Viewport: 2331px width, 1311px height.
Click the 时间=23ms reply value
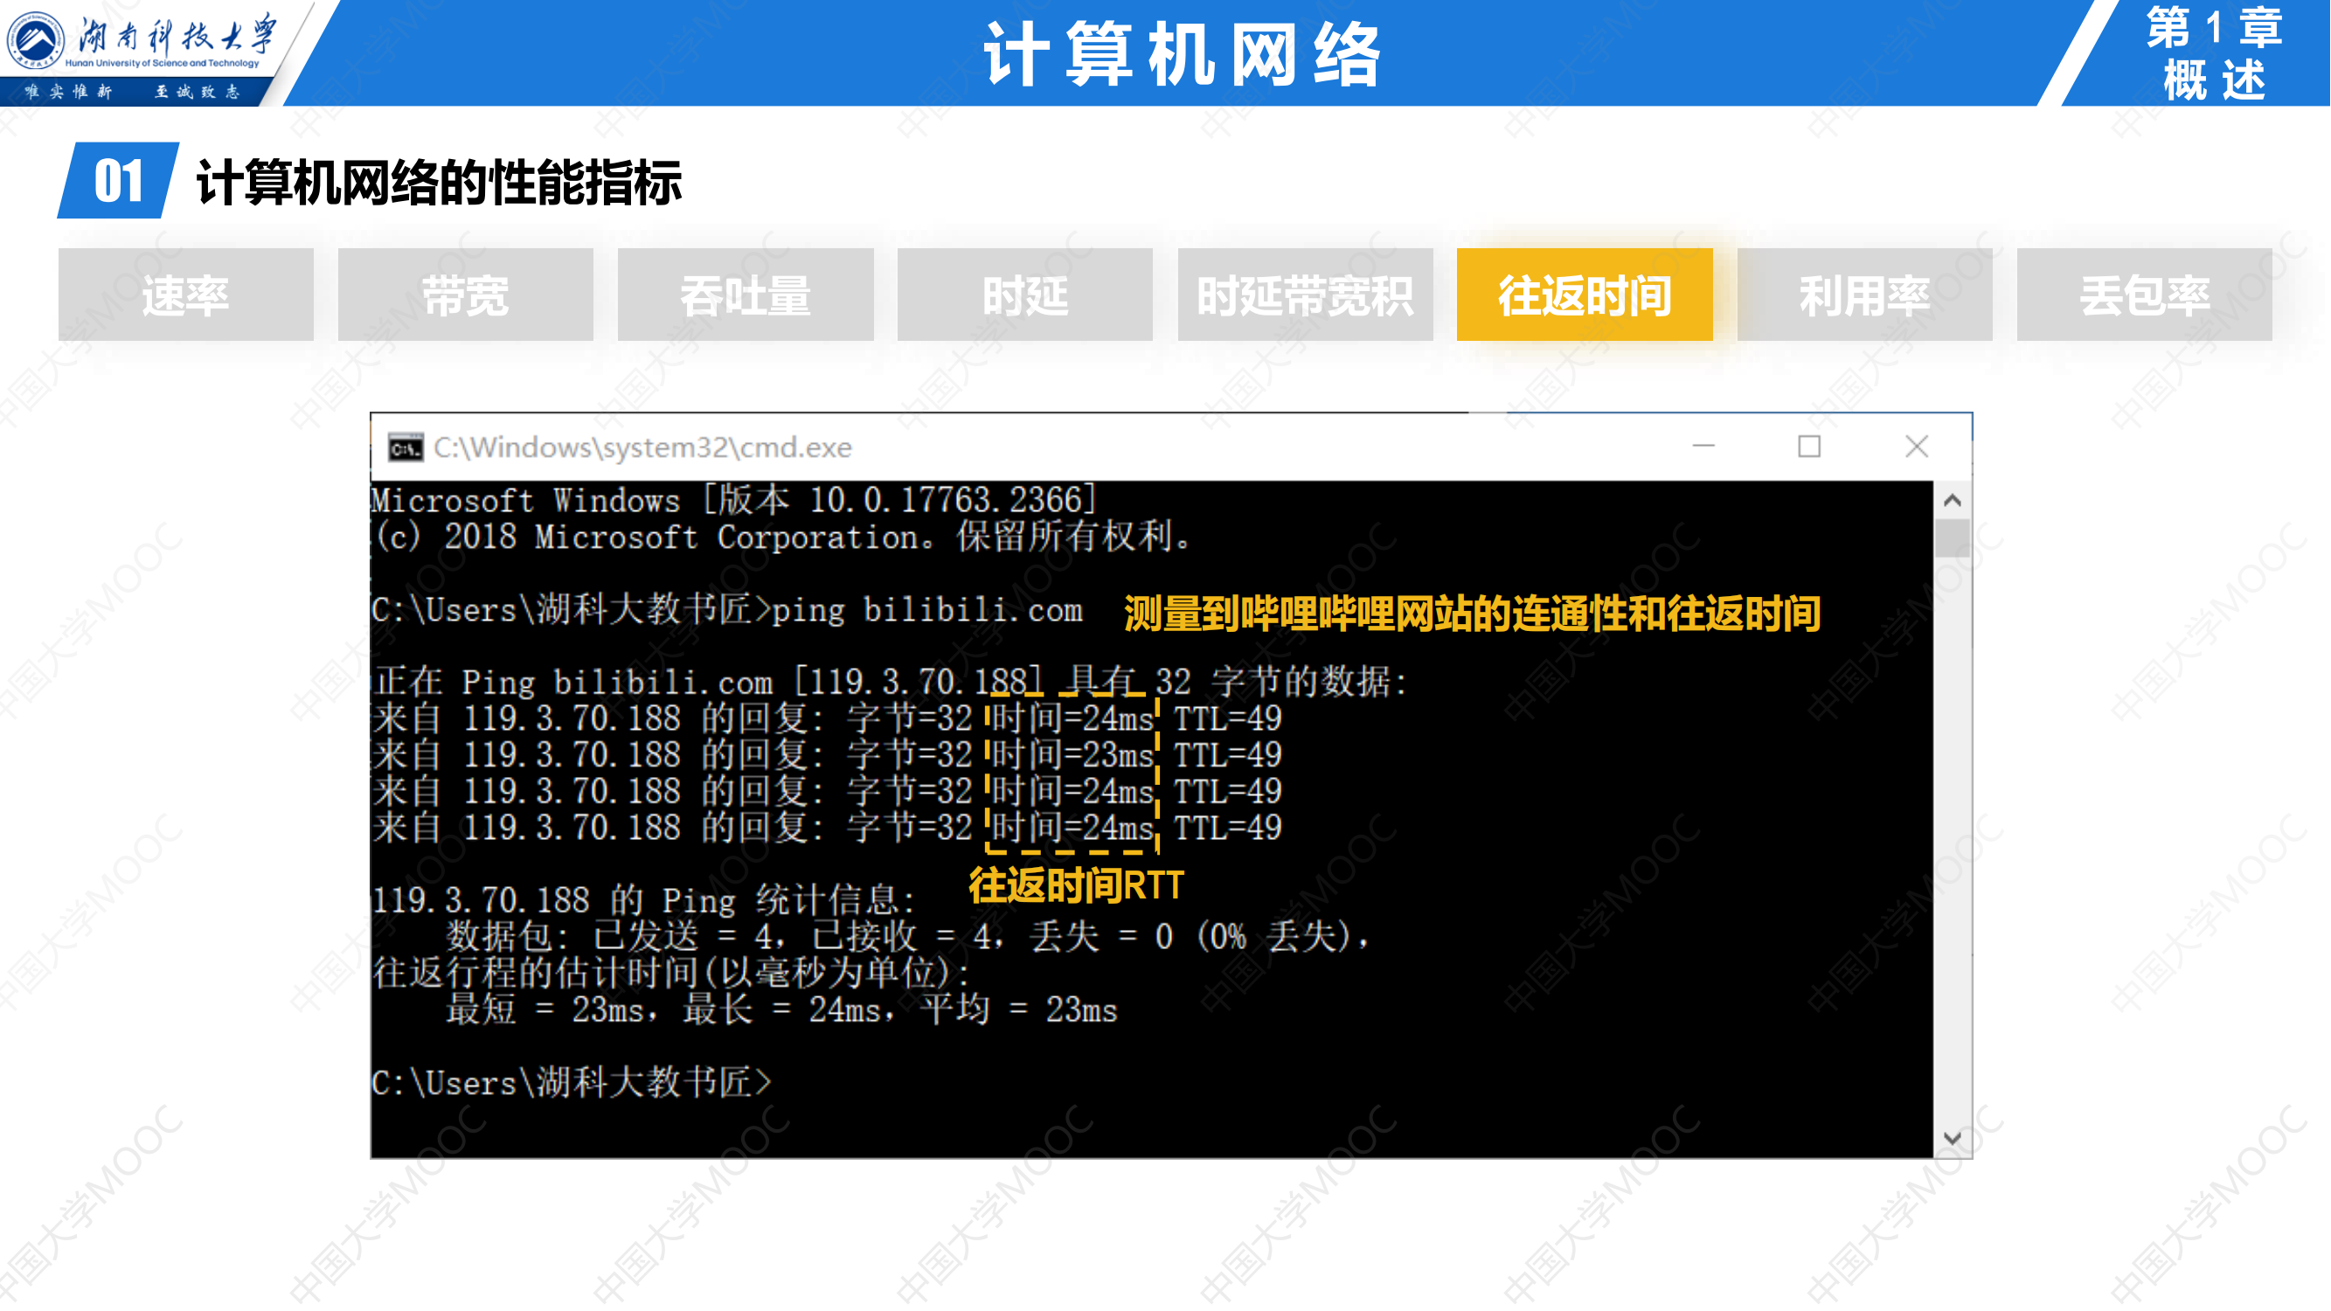[1072, 754]
